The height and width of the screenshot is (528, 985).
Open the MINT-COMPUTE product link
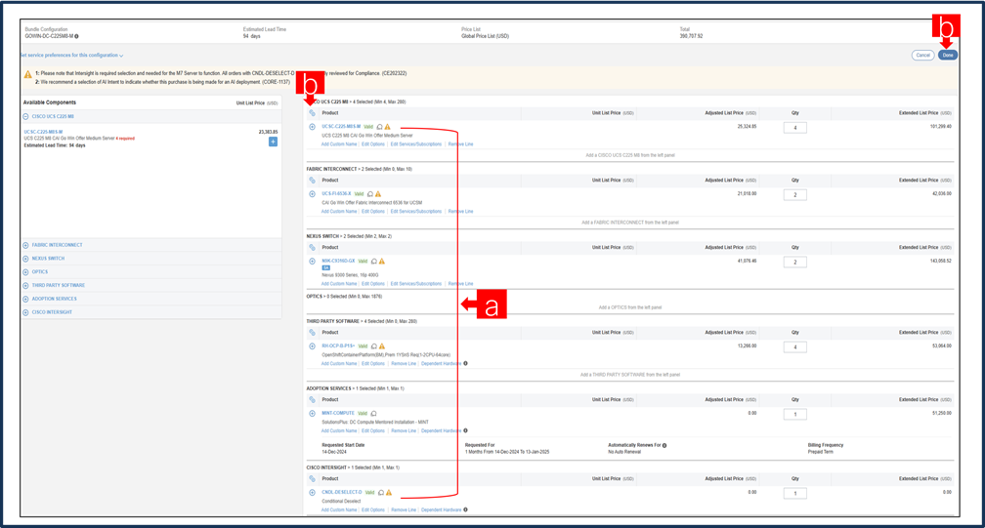[338, 413]
